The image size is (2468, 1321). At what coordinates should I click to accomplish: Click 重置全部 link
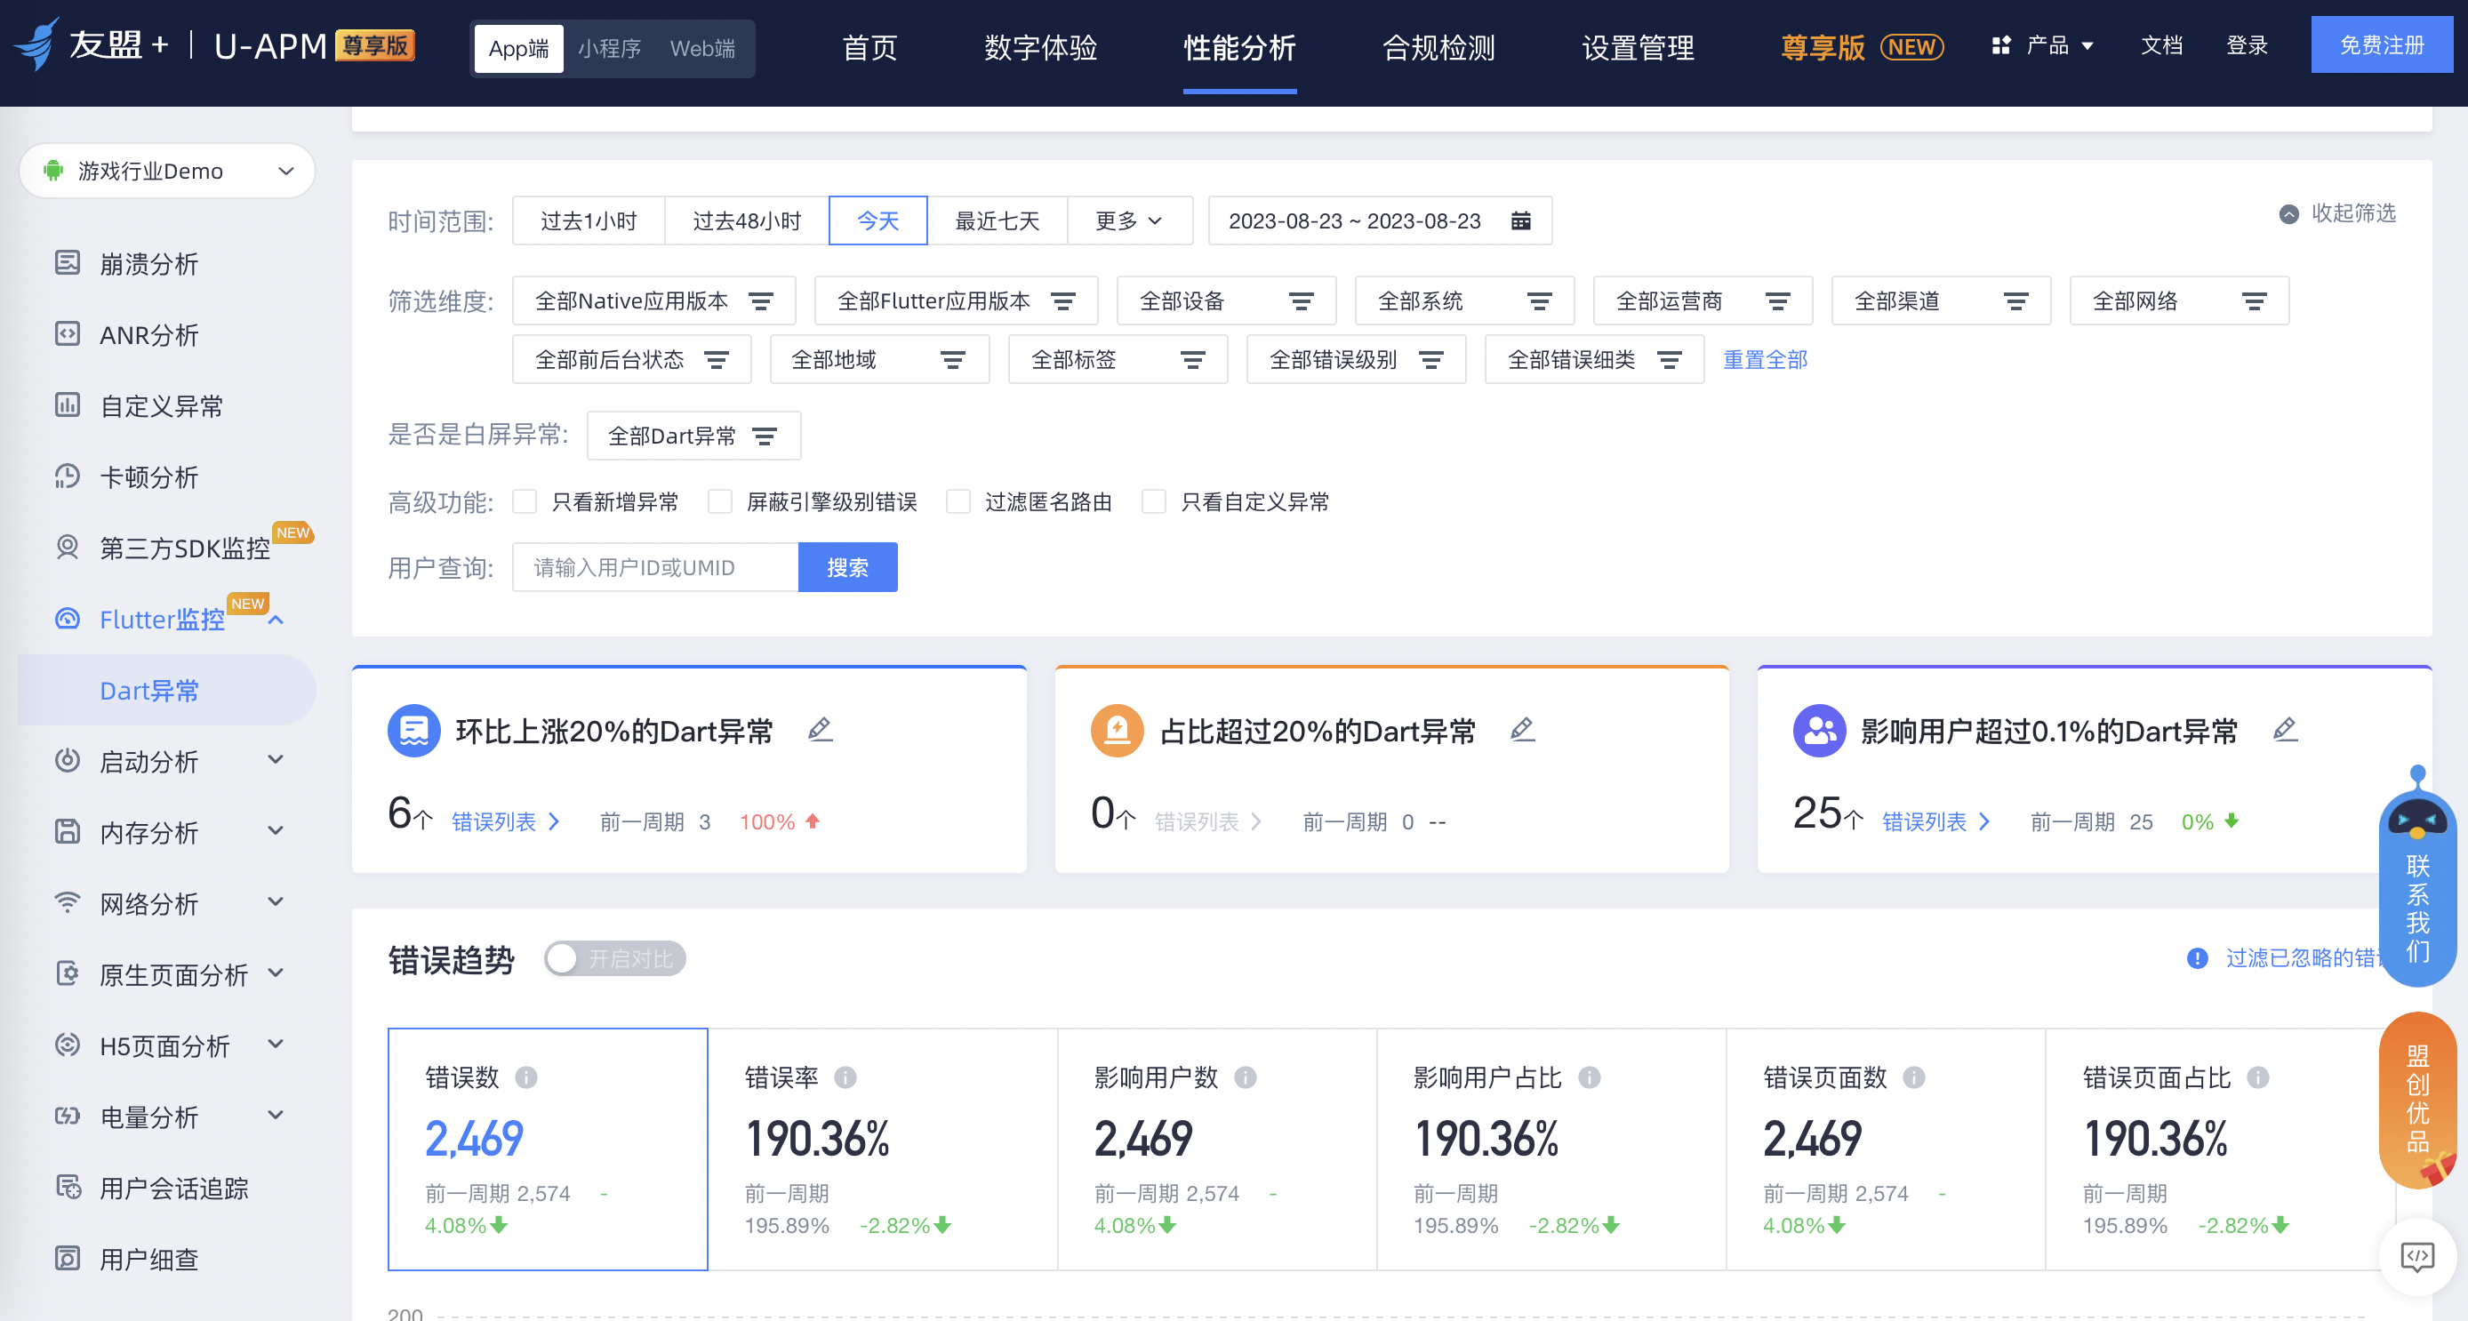click(1765, 359)
